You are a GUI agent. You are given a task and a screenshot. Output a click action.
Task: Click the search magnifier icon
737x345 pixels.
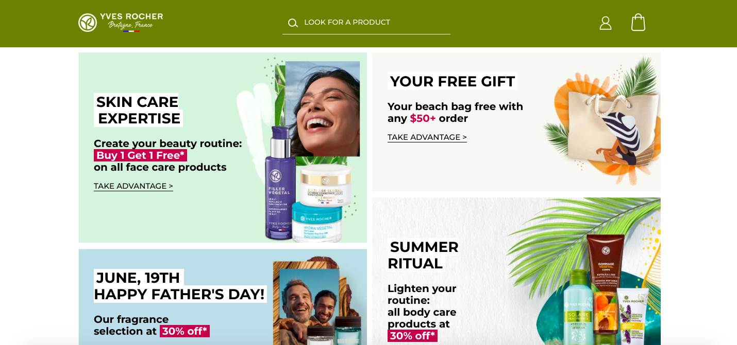[293, 23]
